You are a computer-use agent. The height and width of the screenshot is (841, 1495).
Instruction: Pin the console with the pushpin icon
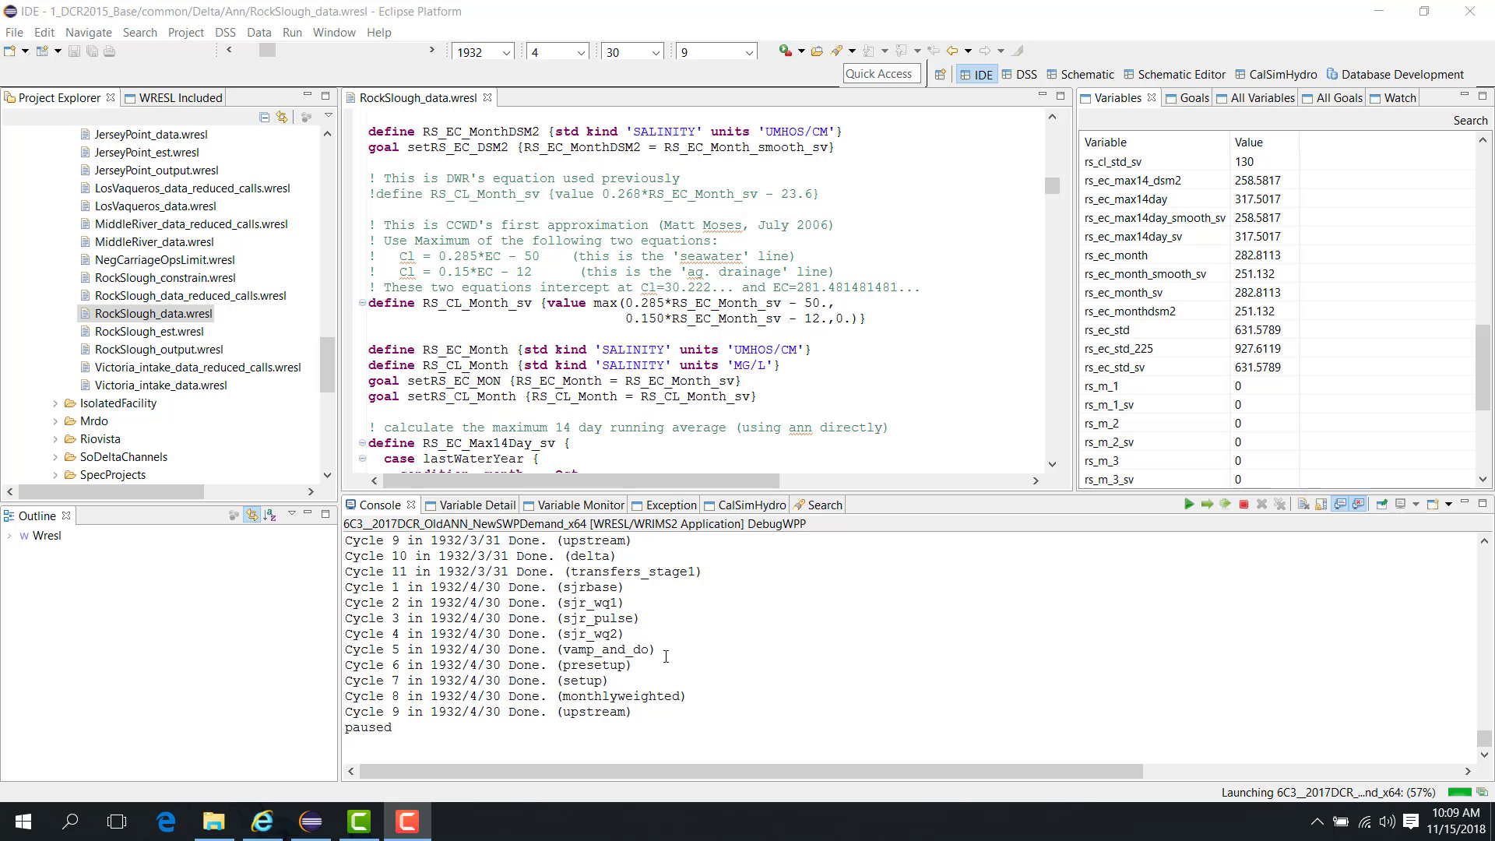pyautogui.click(x=1381, y=505)
